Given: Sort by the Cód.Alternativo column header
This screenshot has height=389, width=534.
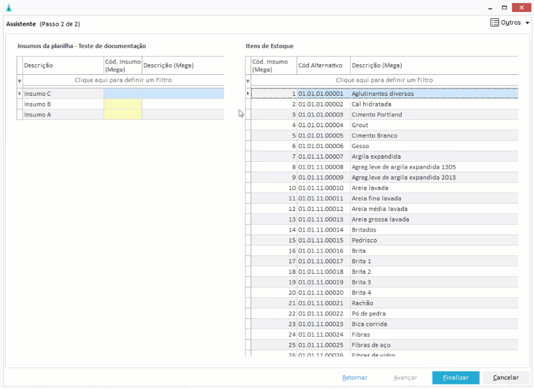Looking at the screenshot, I should pos(322,65).
